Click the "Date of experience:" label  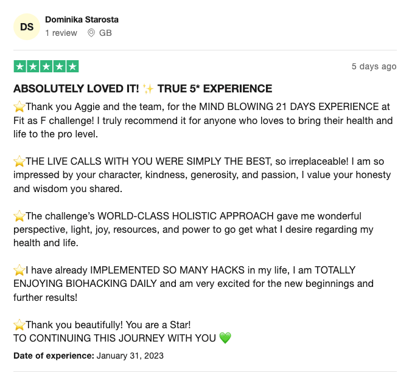click(54, 356)
